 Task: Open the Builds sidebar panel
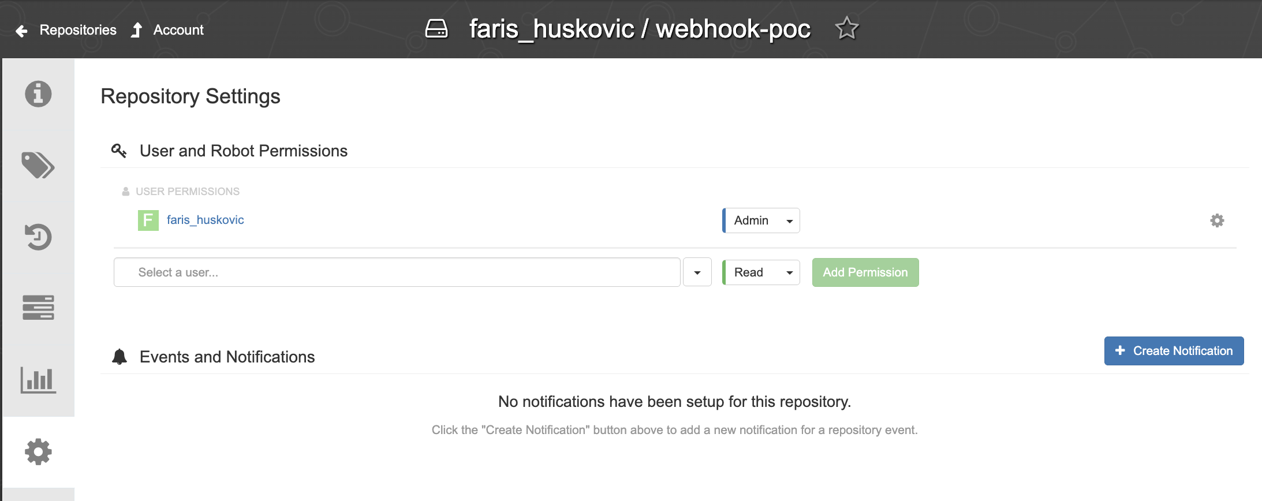[x=38, y=308]
